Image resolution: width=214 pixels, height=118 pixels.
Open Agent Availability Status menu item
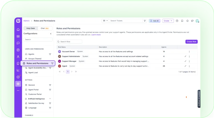click(x=38, y=68)
